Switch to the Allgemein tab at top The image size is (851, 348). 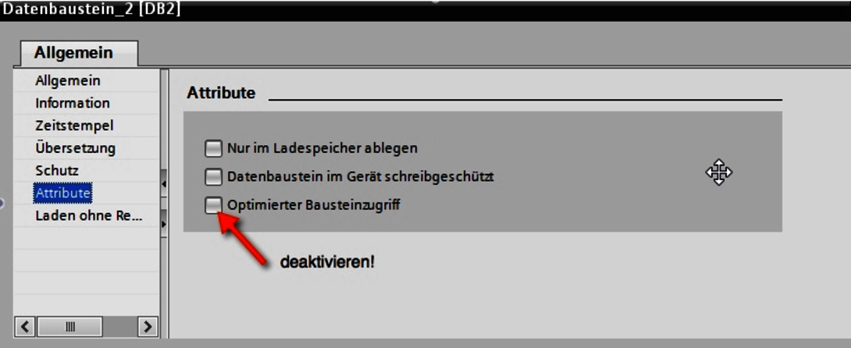(x=74, y=53)
